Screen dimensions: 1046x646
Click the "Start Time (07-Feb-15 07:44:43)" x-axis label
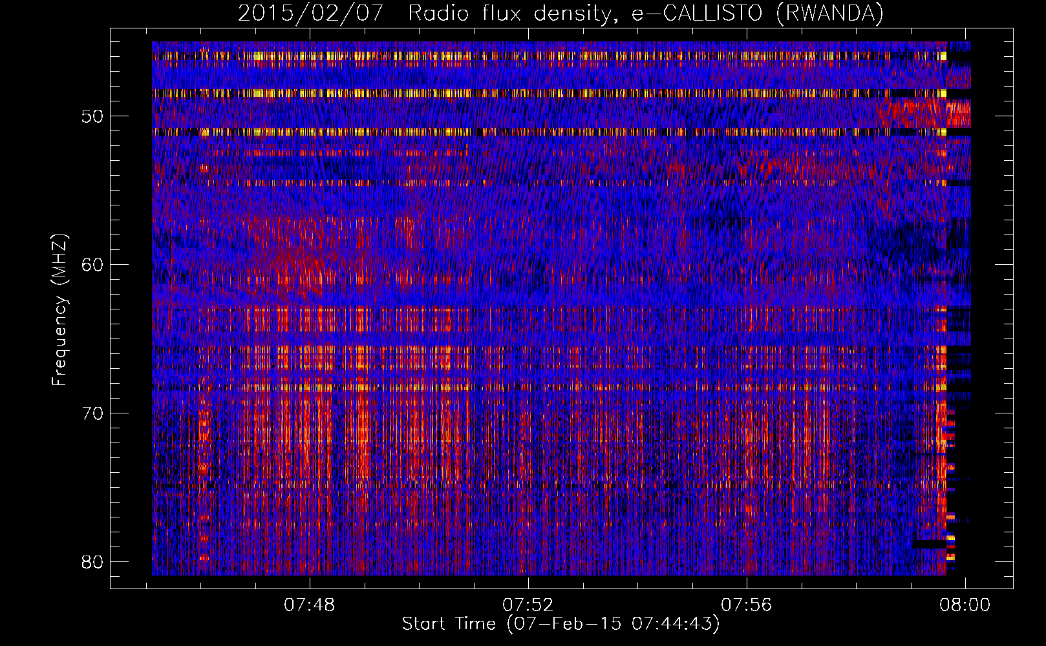[560, 624]
